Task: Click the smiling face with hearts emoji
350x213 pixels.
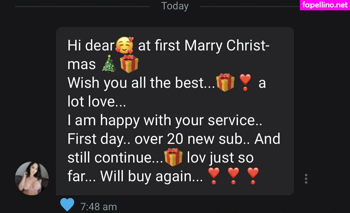Action: point(124,46)
